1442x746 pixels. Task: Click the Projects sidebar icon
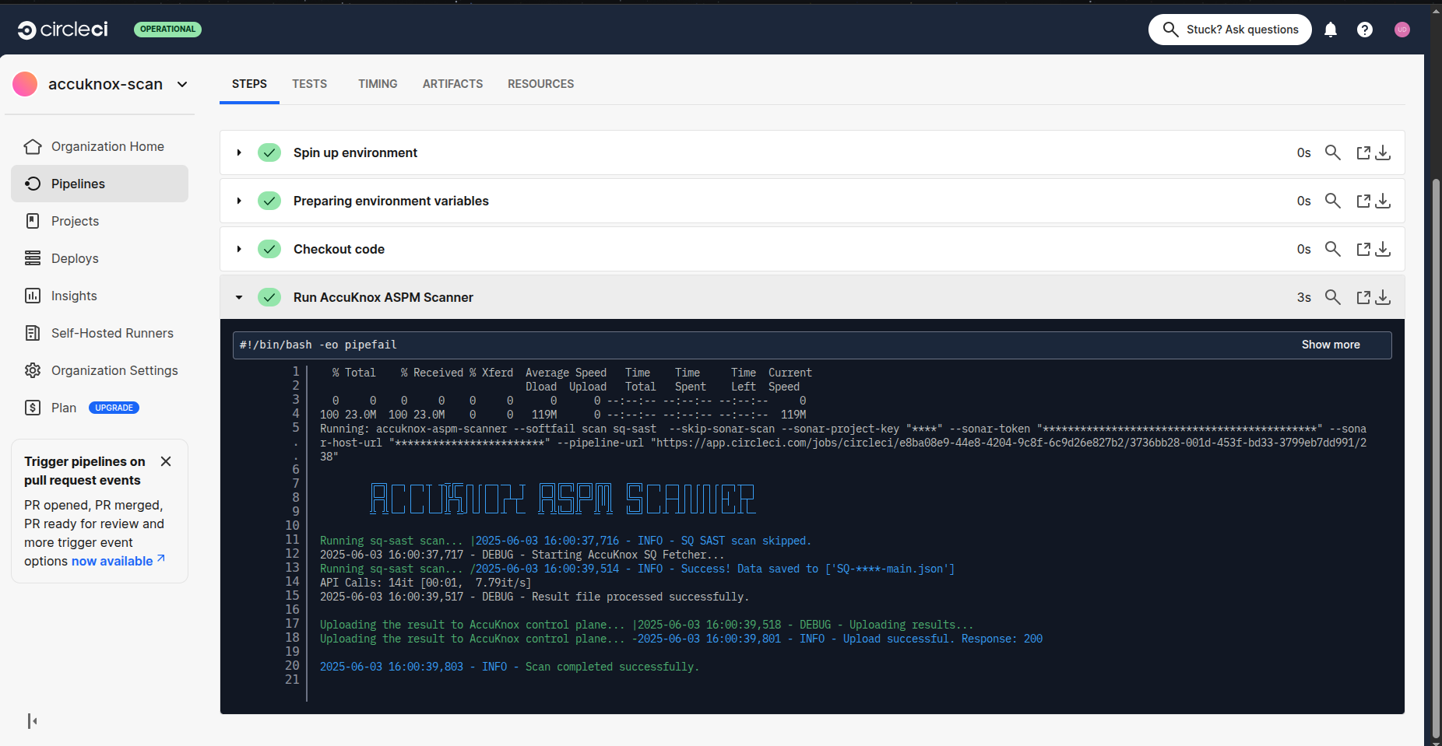click(x=33, y=221)
